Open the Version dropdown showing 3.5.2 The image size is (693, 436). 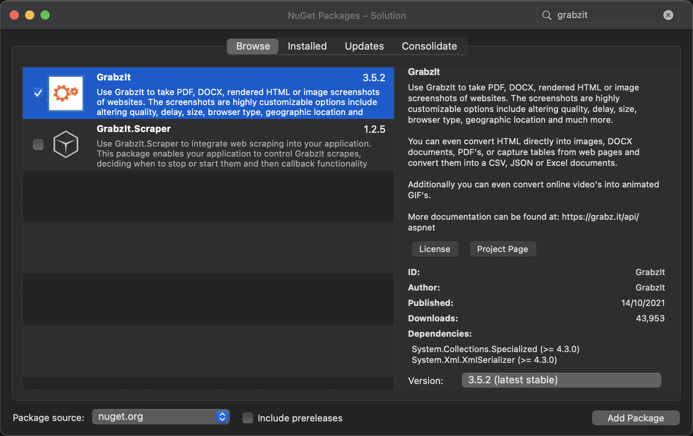(x=561, y=380)
